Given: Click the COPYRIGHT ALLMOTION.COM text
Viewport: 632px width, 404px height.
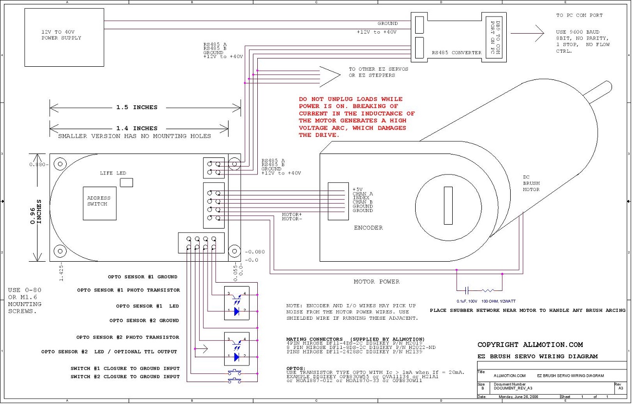Looking at the screenshot, I should click(x=530, y=345).
